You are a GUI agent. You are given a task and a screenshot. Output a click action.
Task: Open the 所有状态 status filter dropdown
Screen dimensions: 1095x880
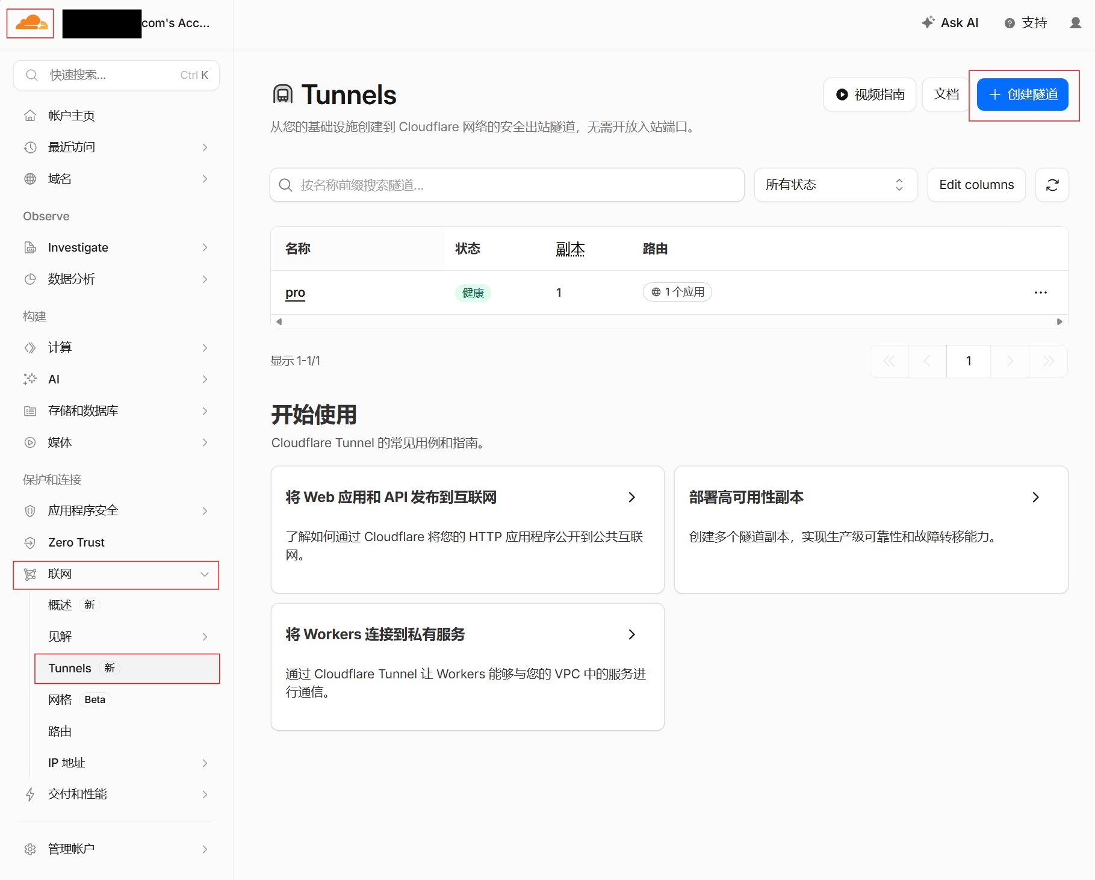pyautogui.click(x=836, y=185)
